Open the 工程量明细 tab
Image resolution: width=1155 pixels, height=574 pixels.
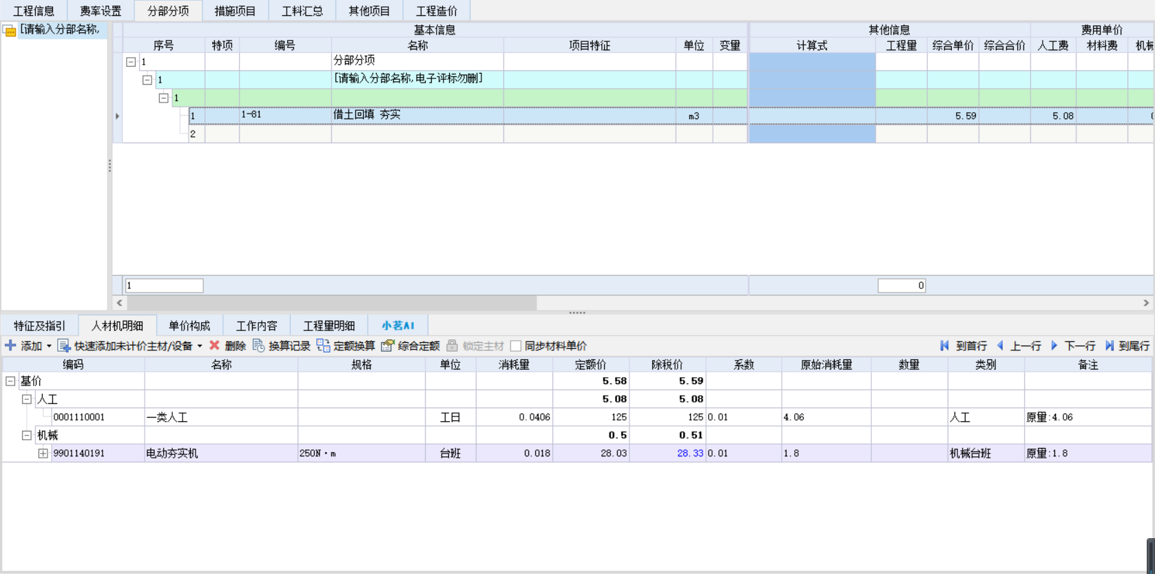(x=329, y=326)
